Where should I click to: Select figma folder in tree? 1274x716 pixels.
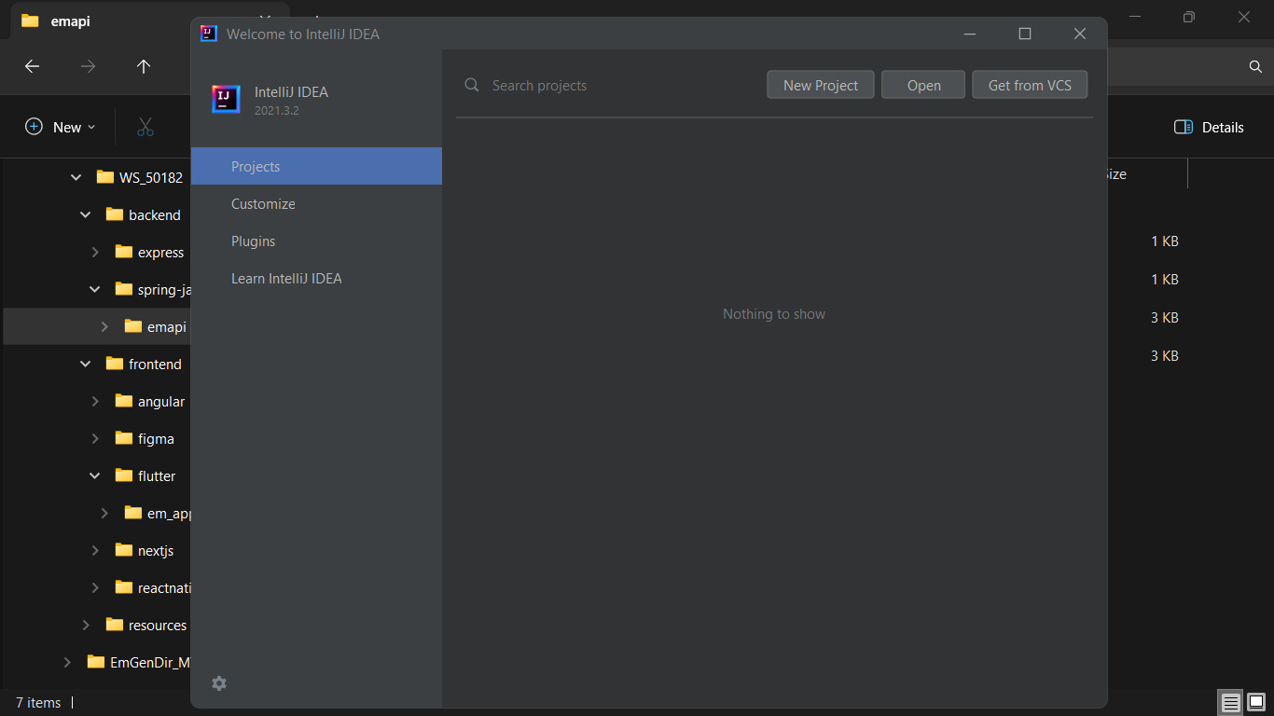point(156,438)
